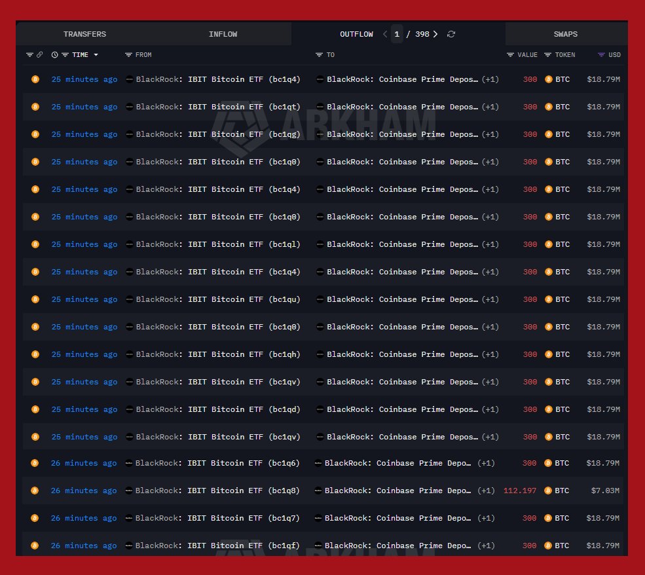Screen dimensions: 645x575
Task: Click the Bitcoin icon in bc1qt row
Action: coord(35,107)
